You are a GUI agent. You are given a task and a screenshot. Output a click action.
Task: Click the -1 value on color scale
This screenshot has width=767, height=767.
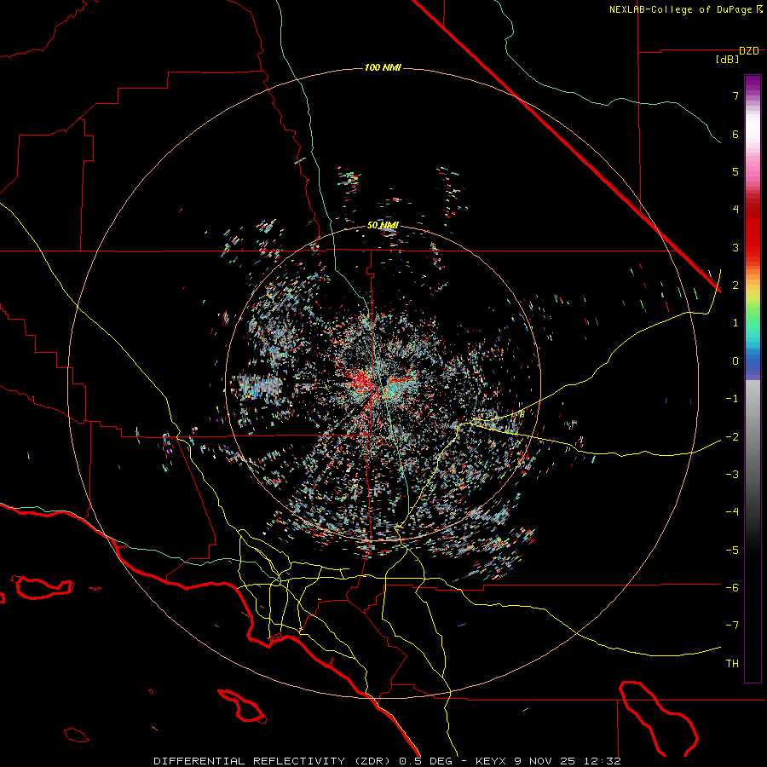coord(732,399)
